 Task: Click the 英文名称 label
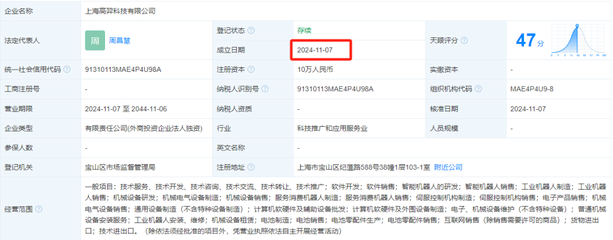point(231,148)
